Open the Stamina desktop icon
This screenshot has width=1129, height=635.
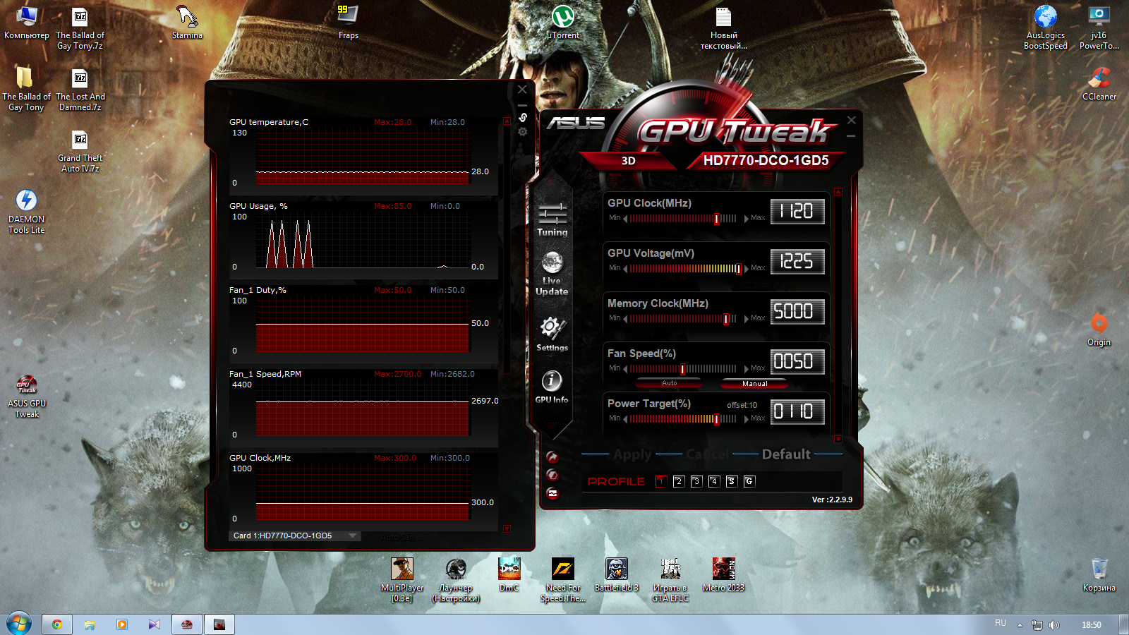tap(187, 22)
